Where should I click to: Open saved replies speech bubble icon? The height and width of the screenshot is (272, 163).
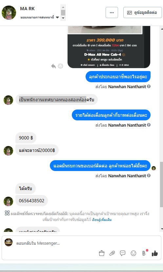(123, 253)
